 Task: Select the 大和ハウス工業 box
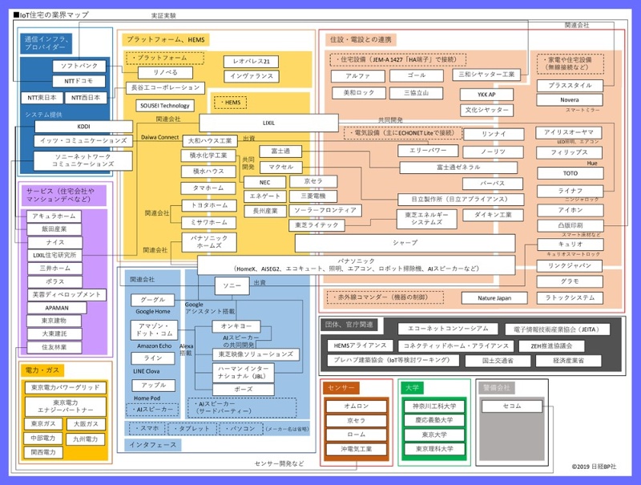pyautogui.click(x=208, y=141)
